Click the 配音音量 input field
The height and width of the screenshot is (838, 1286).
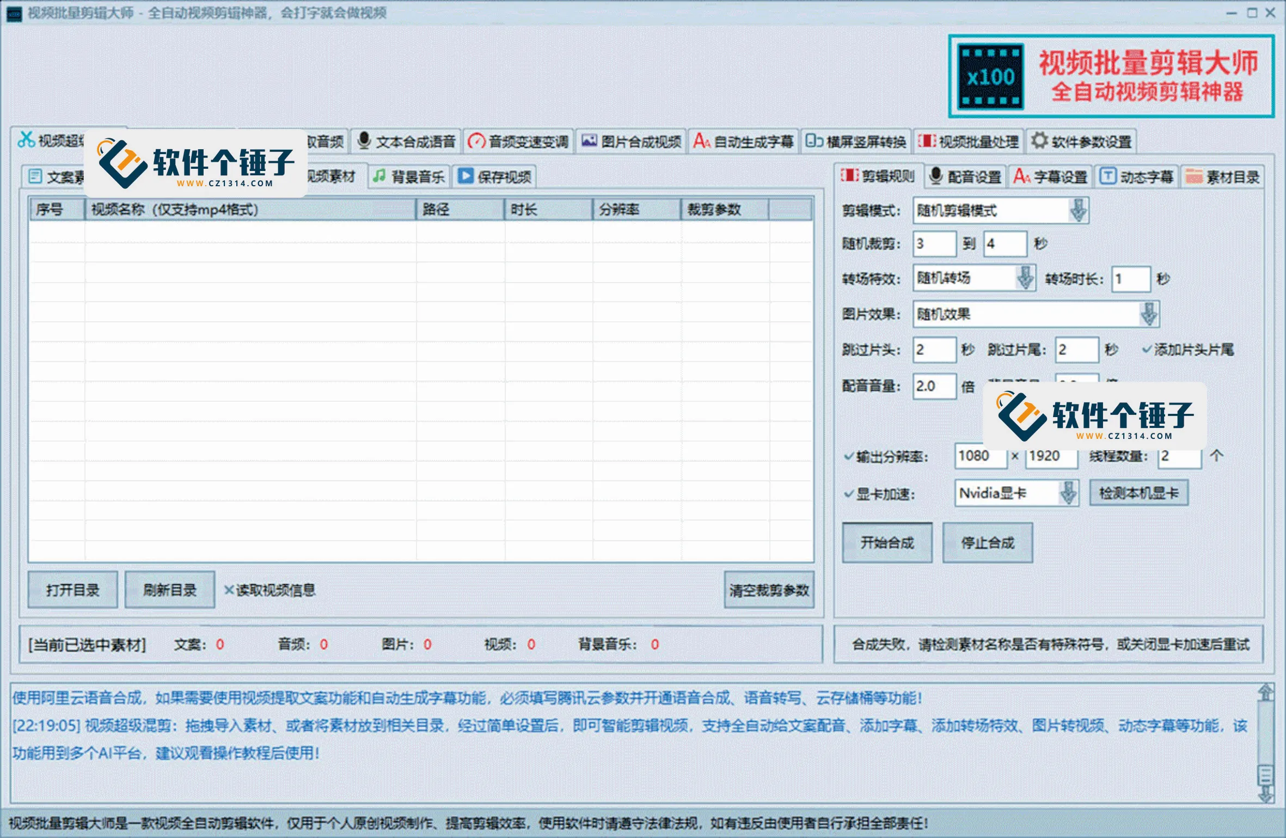click(x=934, y=386)
